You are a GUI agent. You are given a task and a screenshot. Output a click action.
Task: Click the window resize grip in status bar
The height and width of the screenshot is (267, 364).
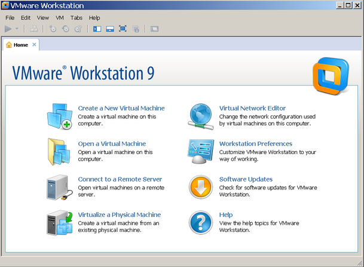(360, 263)
